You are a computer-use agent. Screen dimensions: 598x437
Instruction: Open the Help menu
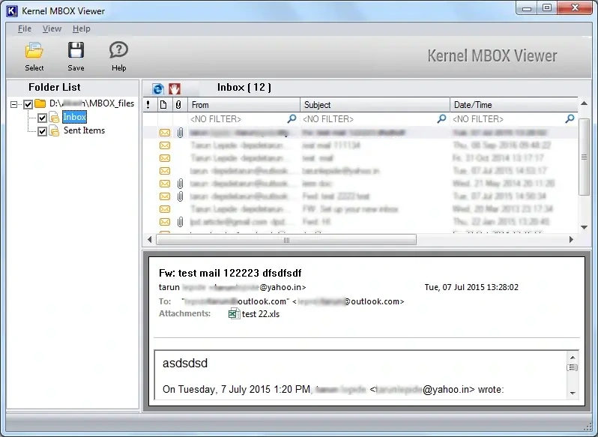[x=81, y=28]
